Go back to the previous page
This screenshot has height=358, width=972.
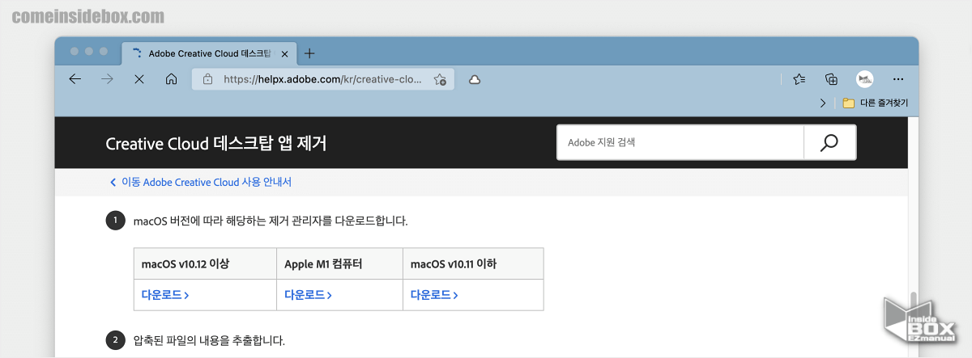tap(75, 79)
